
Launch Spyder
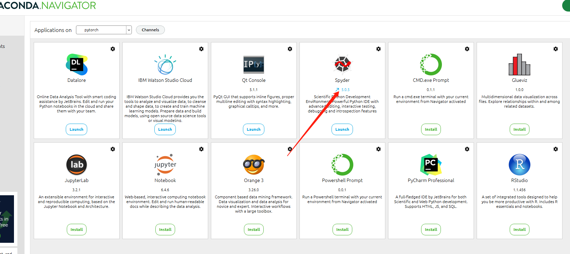[x=342, y=129]
